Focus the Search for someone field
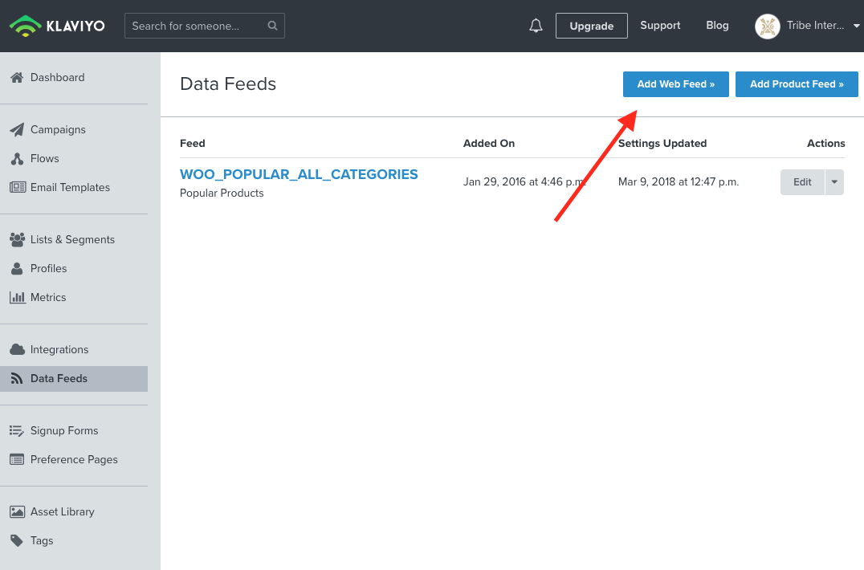 click(205, 26)
